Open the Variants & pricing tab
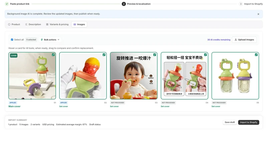The image size is (267, 150). pyautogui.click(x=57, y=24)
